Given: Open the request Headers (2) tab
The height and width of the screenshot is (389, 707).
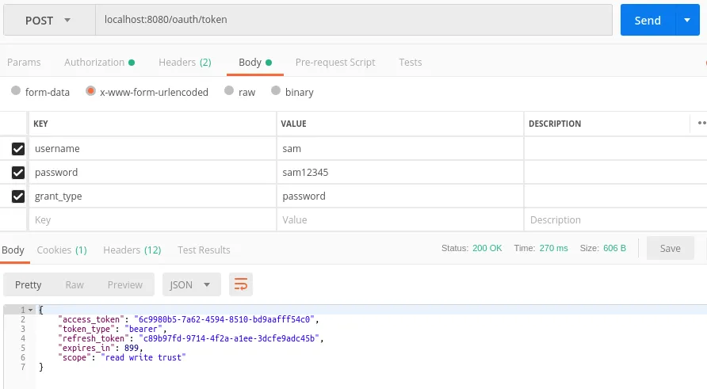Looking at the screenshot, I should point(185,63).
